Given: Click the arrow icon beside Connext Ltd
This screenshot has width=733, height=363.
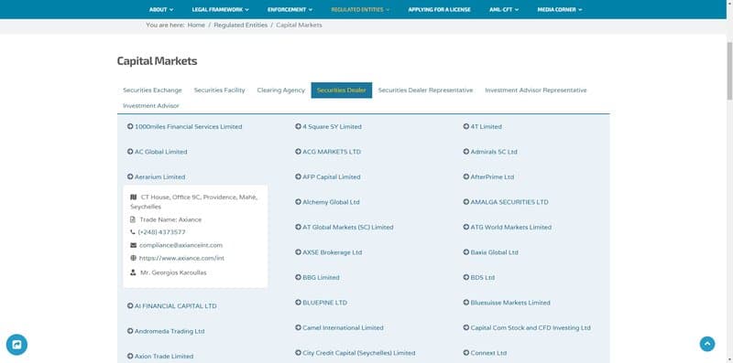Looking at the screenshot, I should pyautogui.click(x=466, y=353).
